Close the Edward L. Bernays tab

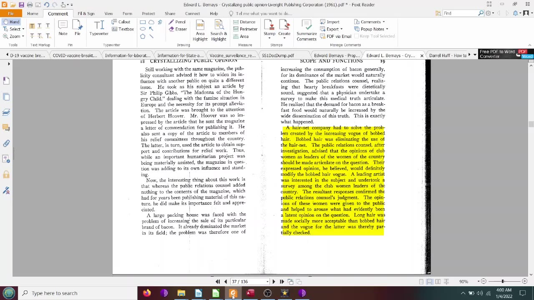coord(422,55)
